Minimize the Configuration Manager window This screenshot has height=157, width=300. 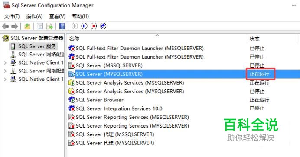tap(294, 5)
